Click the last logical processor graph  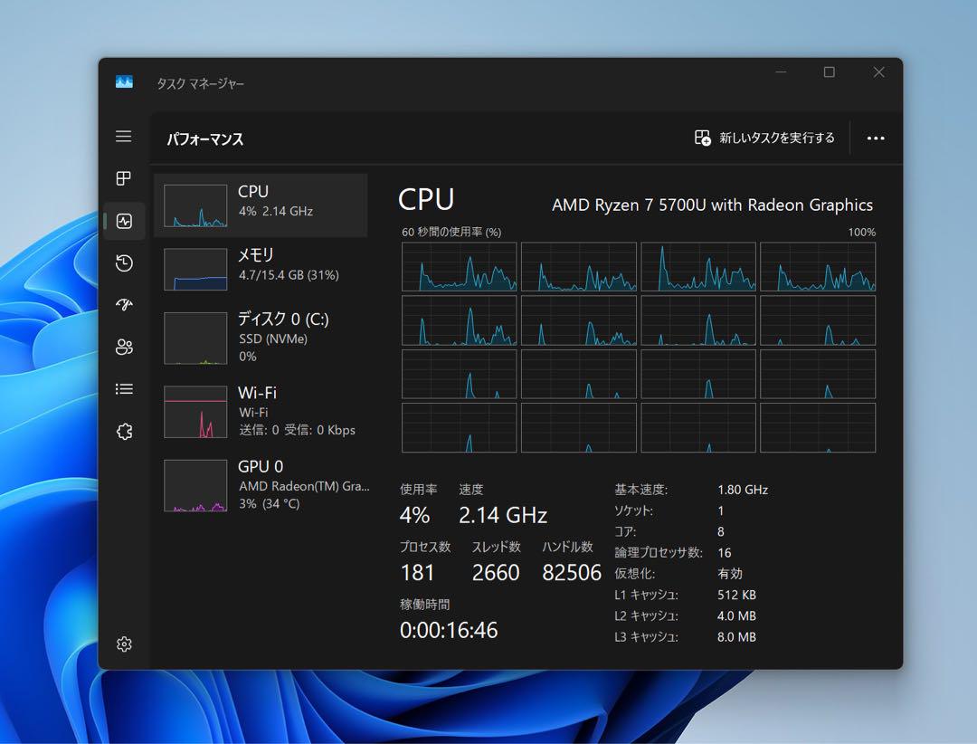tap(818, 427)
